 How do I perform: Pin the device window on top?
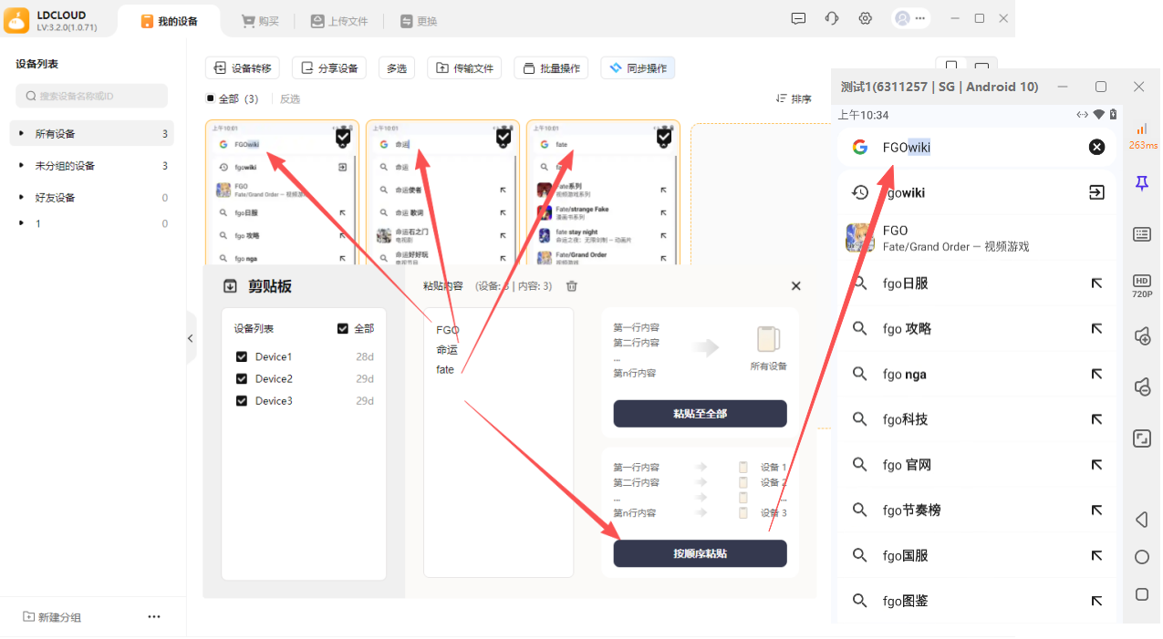1141,184
